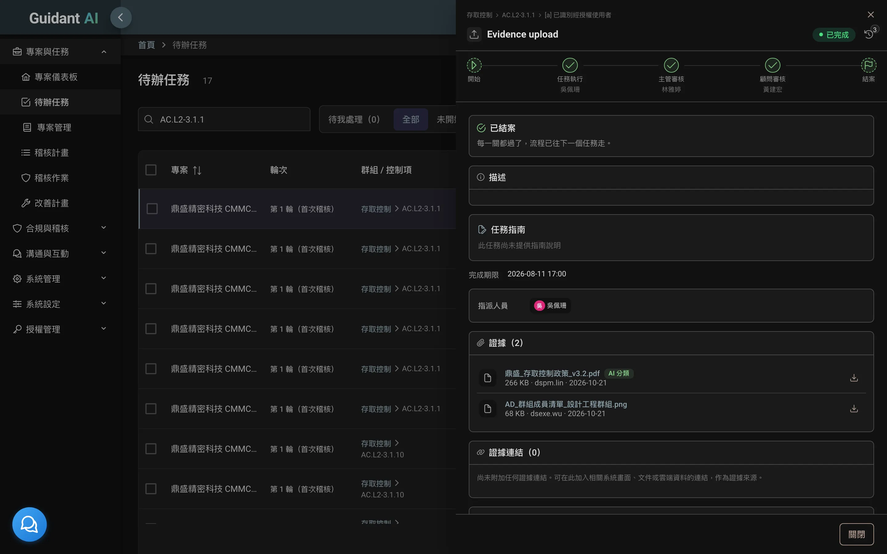887x554 pixels.
Task: Click the search magnifier icon
Action: pos(148,119)
